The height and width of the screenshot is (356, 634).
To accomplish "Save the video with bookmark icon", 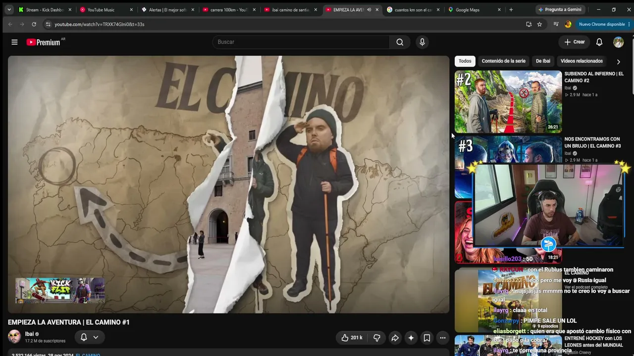I will point(427,338).
